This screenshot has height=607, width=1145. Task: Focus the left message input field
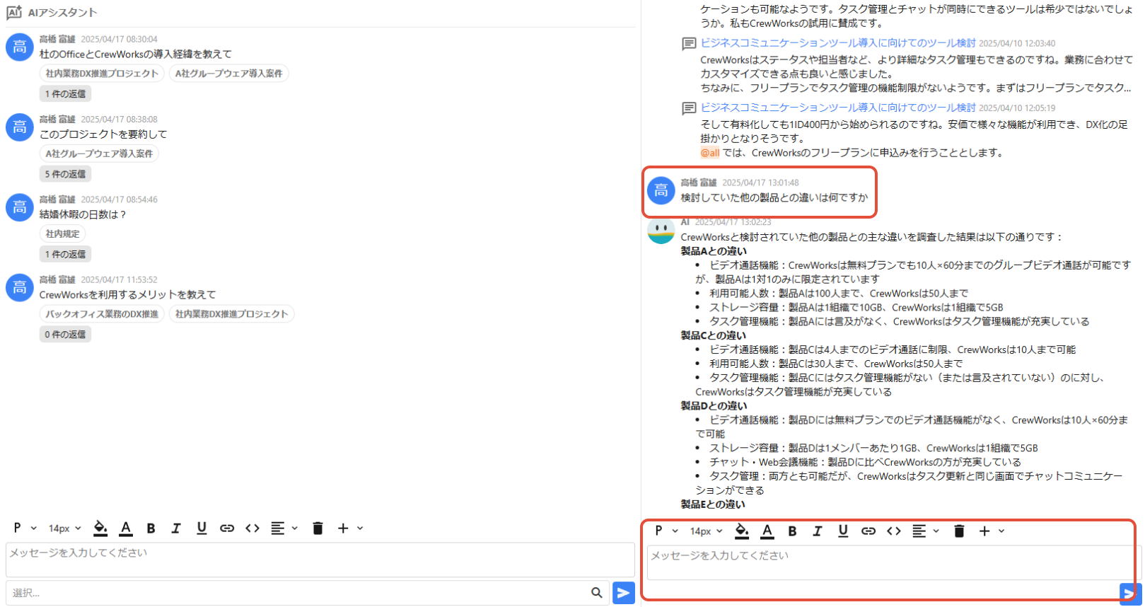tap(320, 560)
